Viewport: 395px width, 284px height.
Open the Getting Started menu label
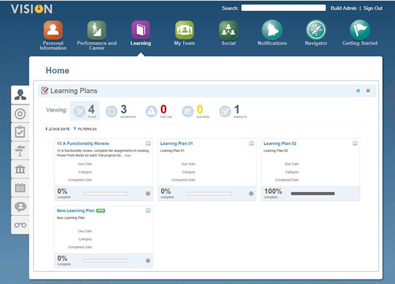[x=360, y=44]
